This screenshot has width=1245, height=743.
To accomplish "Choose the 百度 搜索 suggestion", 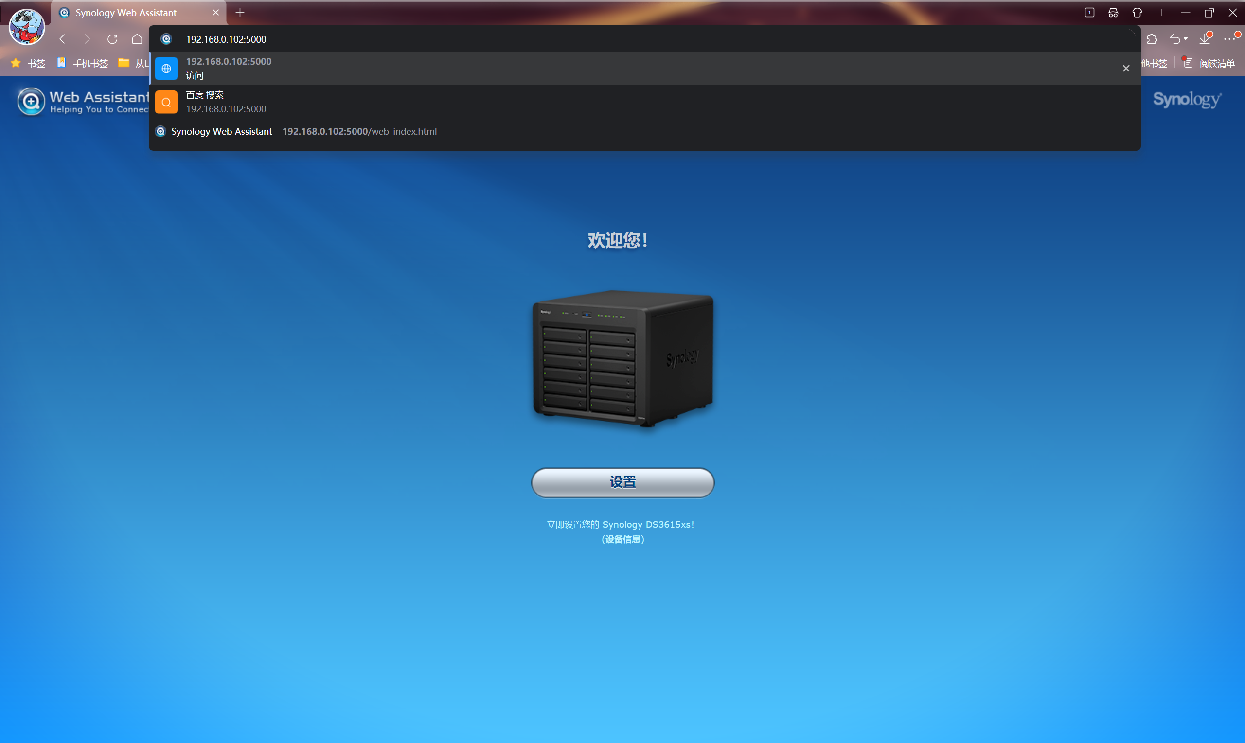I will point(645,102).
